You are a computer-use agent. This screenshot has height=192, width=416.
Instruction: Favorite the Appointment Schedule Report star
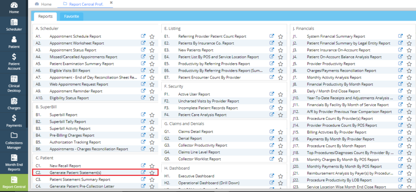click(152, 36)
